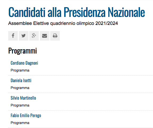Click the Programmi section heading
The image size is (153, 128).
[x=23, y=51]
